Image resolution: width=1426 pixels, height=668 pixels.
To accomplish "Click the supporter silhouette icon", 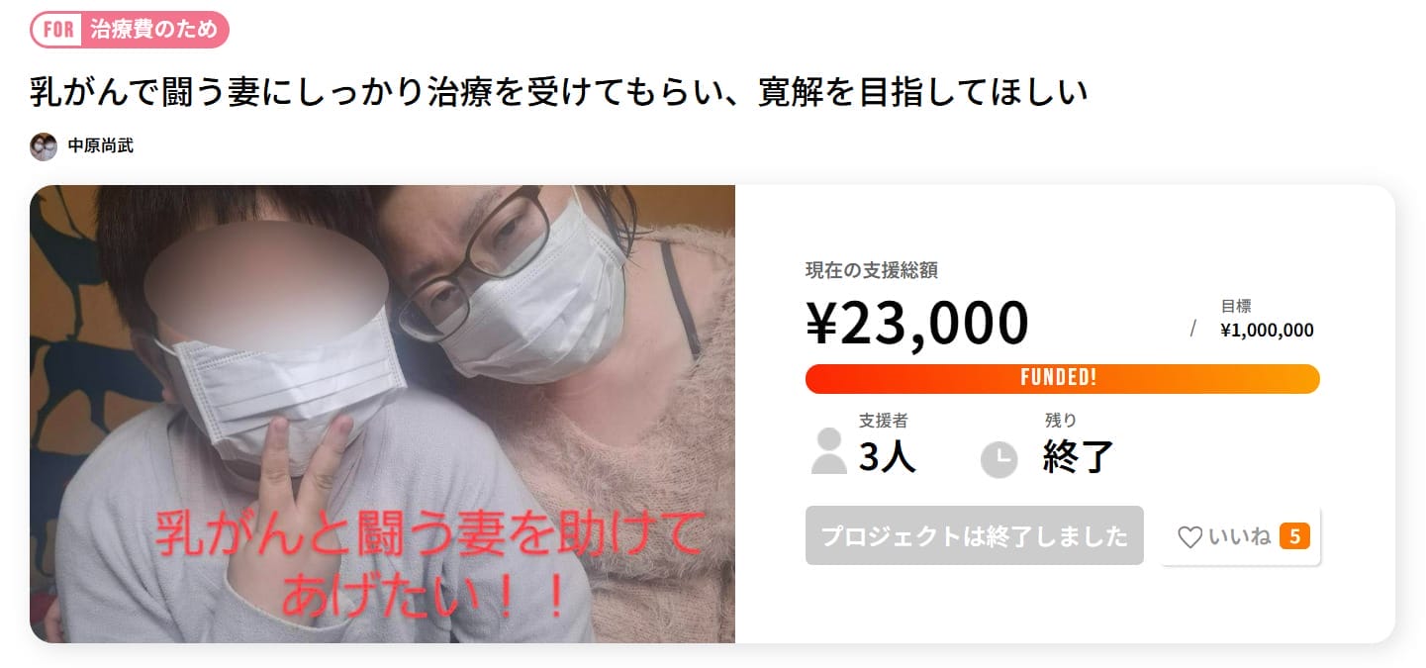I will pos(828,451).
